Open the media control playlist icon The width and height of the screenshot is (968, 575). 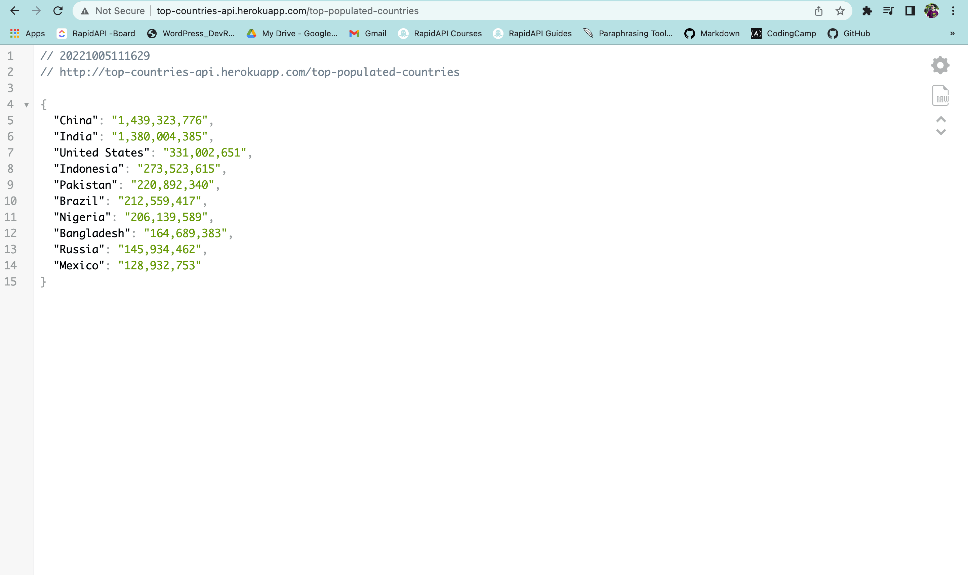coord(888,11)
